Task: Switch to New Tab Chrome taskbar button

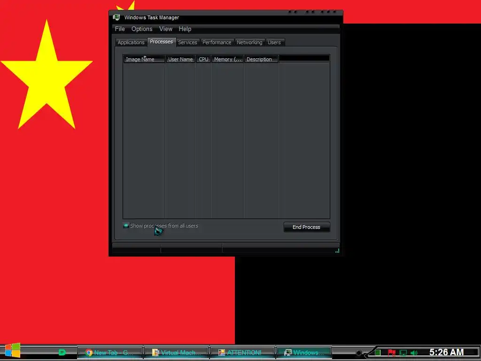Action: (110, 353)
